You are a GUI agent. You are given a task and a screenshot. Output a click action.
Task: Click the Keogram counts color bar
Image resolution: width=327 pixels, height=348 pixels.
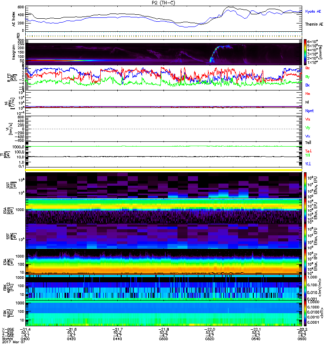(305, 52)
